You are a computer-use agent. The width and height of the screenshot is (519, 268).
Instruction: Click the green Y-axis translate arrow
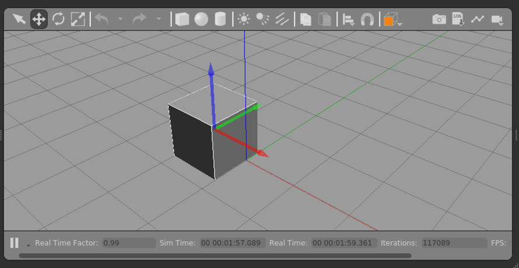tap(238, 117)
